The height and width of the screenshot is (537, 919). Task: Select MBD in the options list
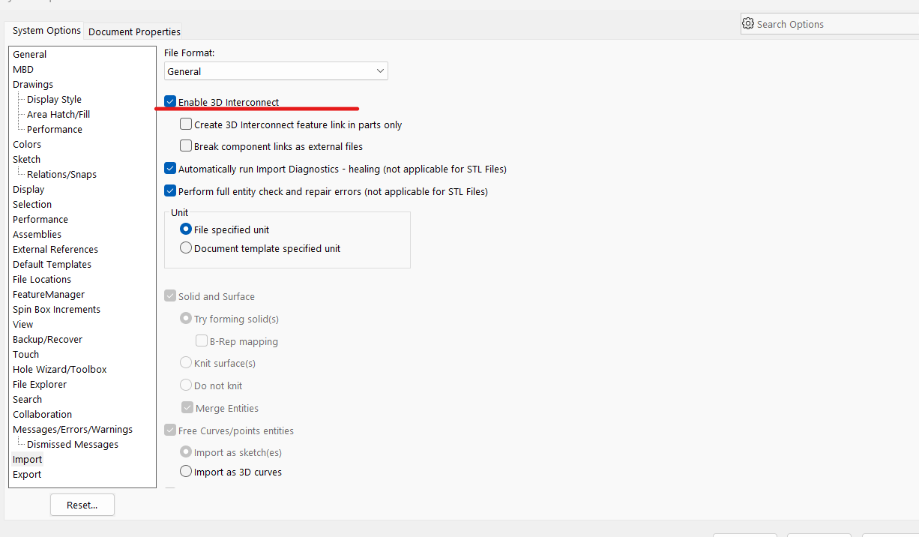23,69
